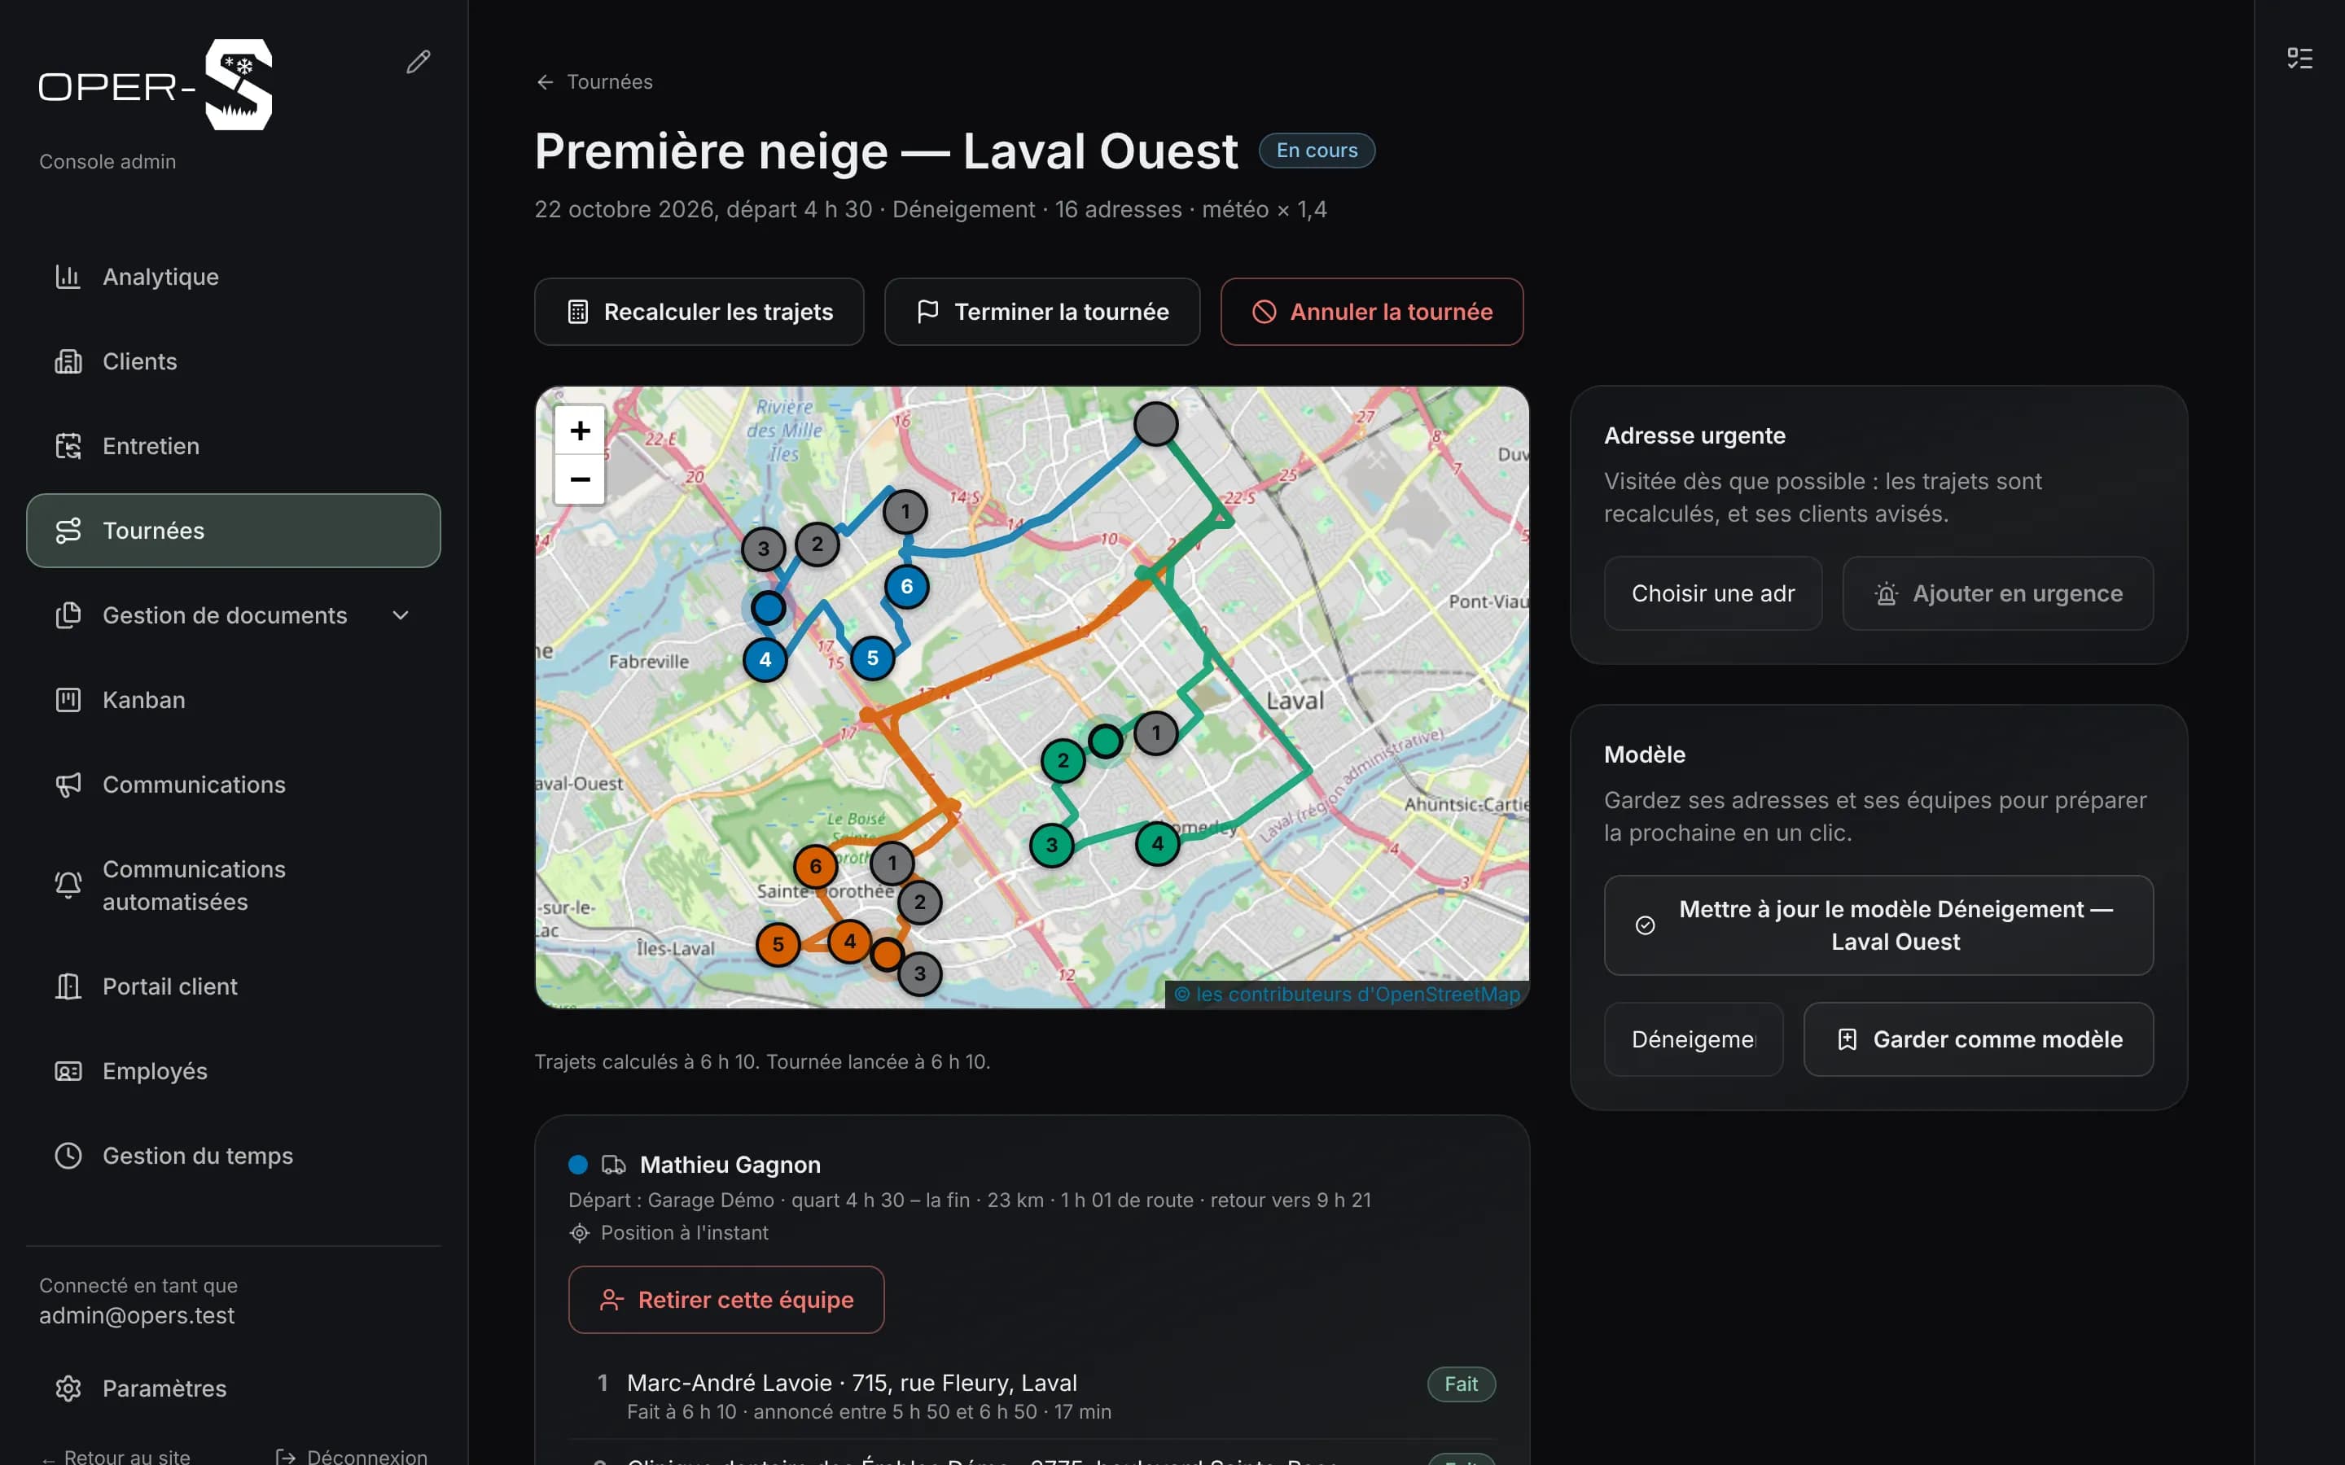The width and height of the screenshot is (2345, 1465).
Task: Click the automated communications bell icon
Action: [x=68, y=885]
